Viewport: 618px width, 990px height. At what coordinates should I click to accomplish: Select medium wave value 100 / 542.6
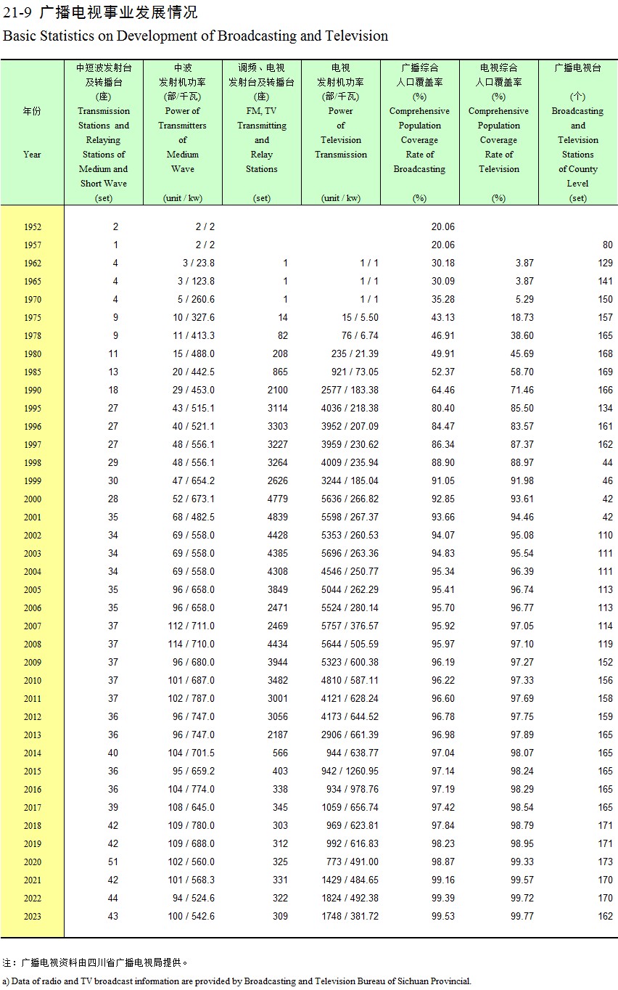point(193,917)
